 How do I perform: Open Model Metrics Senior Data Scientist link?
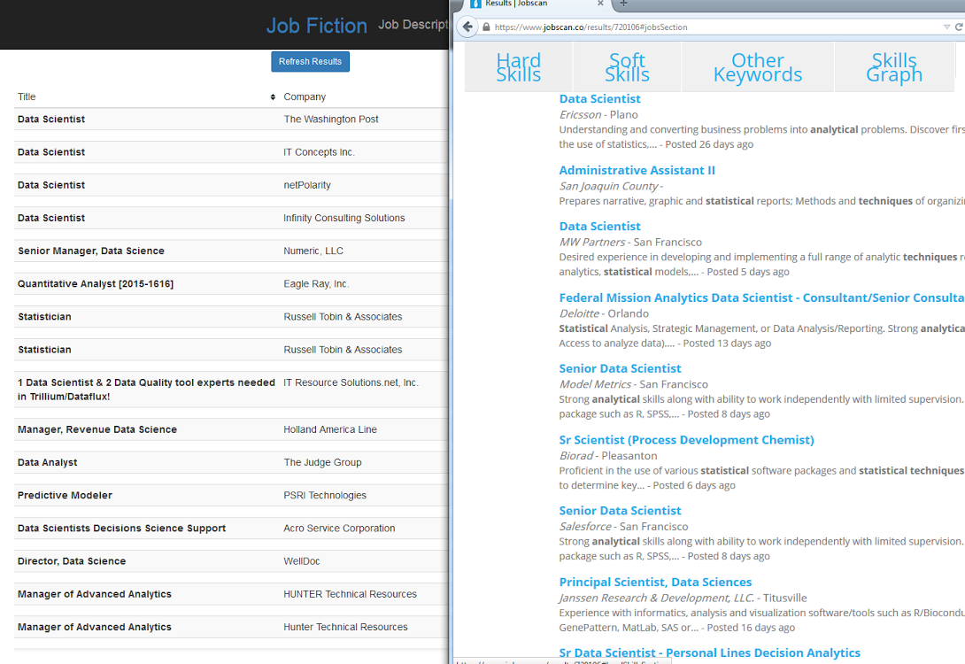[x=620, y=368]
